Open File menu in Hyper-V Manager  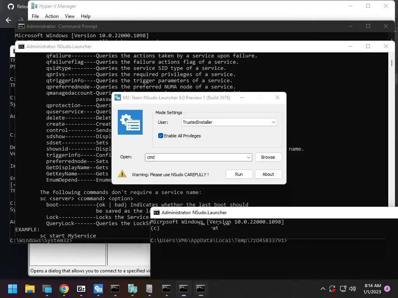pos(35,16)
